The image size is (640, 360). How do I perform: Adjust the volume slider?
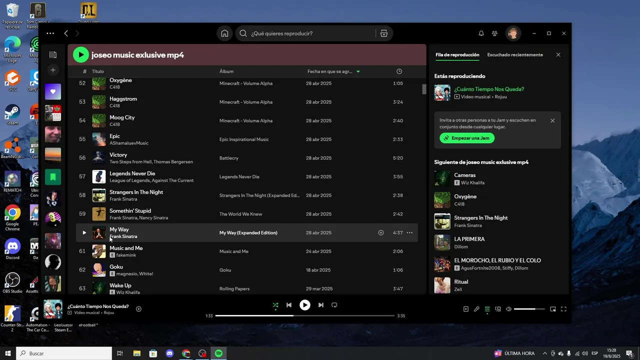(x=529, y=309)
